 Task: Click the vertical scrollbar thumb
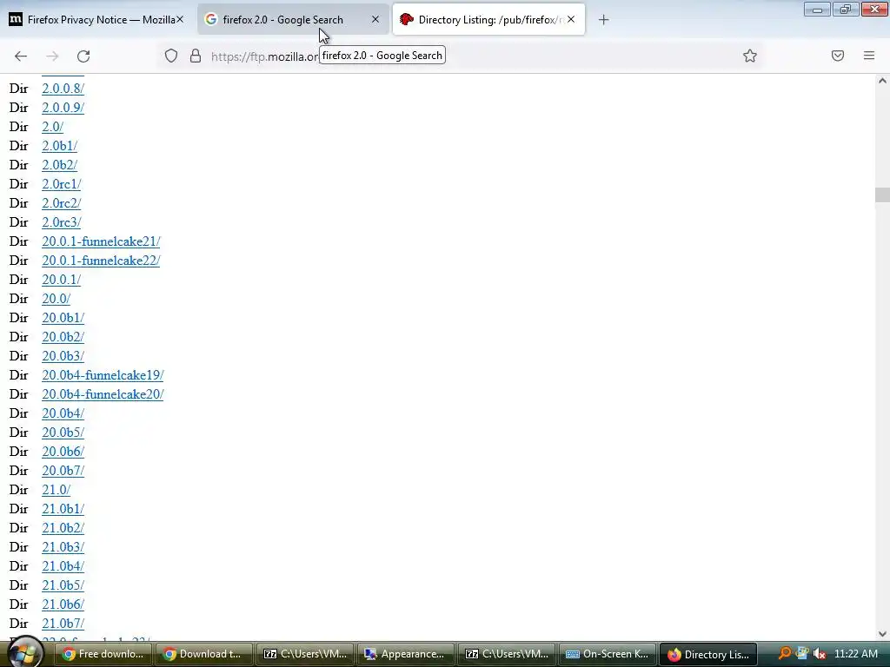[882, 195]
